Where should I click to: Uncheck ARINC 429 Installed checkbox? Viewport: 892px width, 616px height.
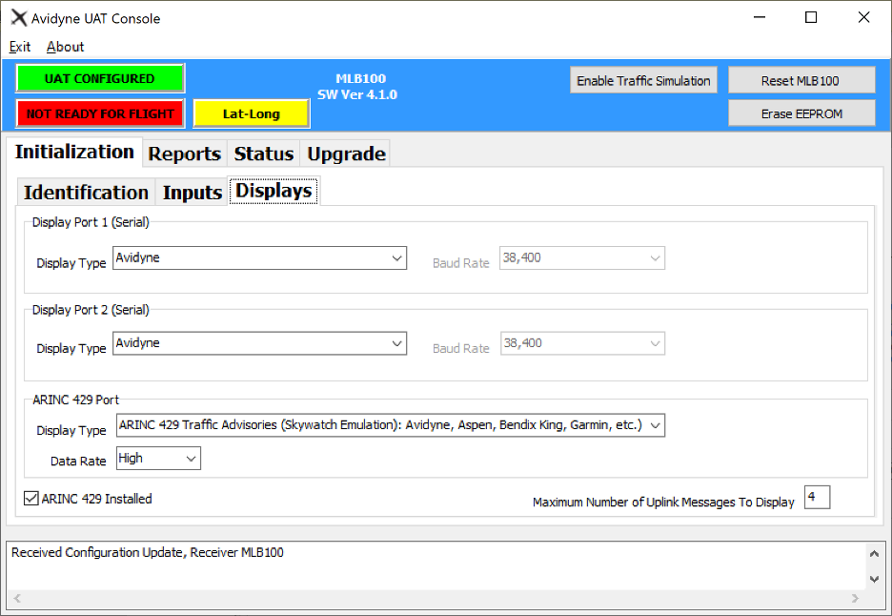tap(31, 499)
